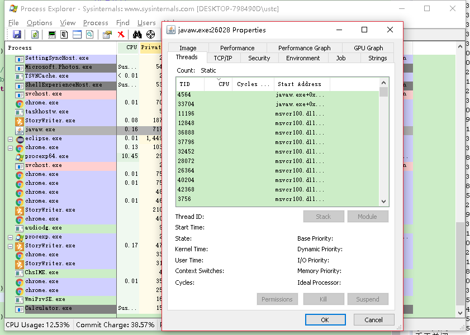Switch to the GPU Graph tab

tap(368, 48)
